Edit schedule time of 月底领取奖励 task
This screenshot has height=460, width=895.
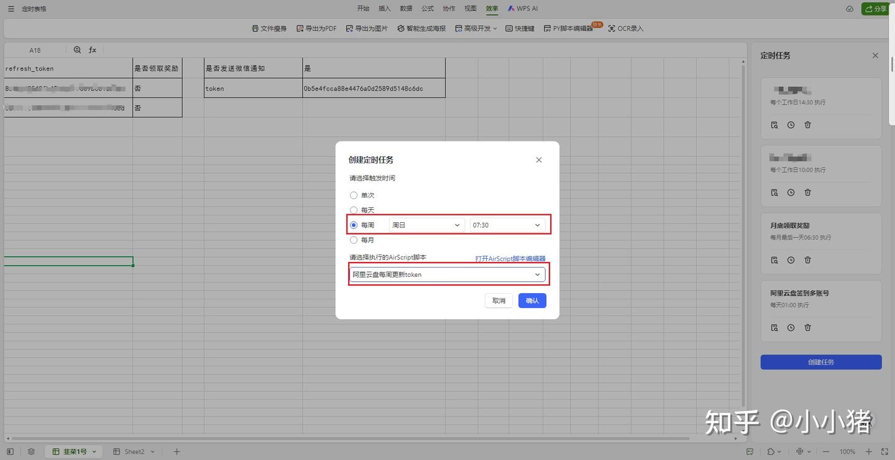[791, 260]
